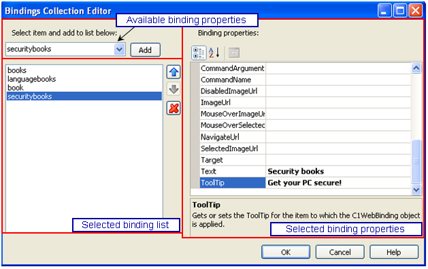Select the Text property name
The height and width of the screenshot is (269, 428).
click(x=233, y=172)
